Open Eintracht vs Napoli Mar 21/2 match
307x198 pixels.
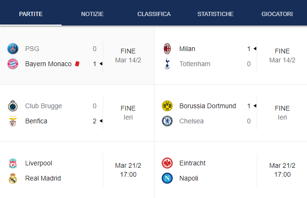click(x=231, y=170)
